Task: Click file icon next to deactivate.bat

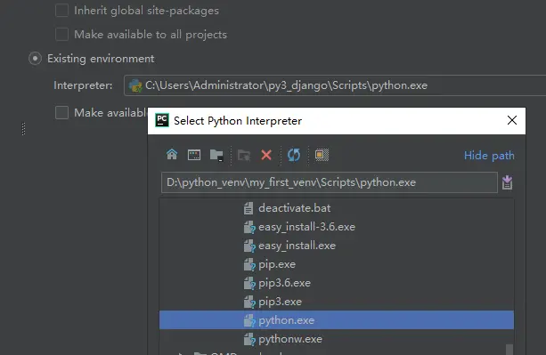Action: (x=249, y=208)
